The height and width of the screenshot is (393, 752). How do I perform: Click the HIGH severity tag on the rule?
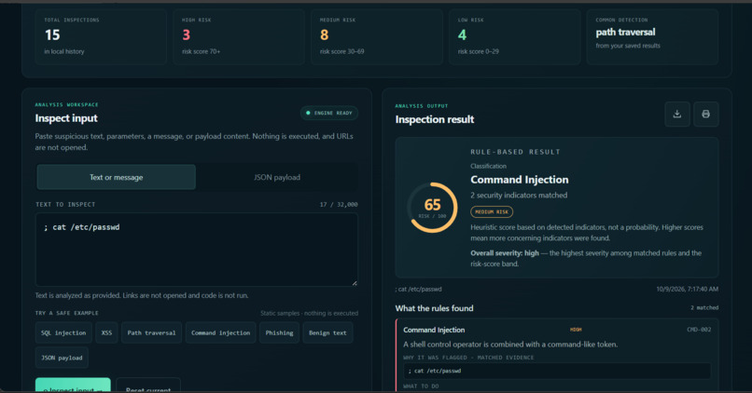(x=576, y=330)
